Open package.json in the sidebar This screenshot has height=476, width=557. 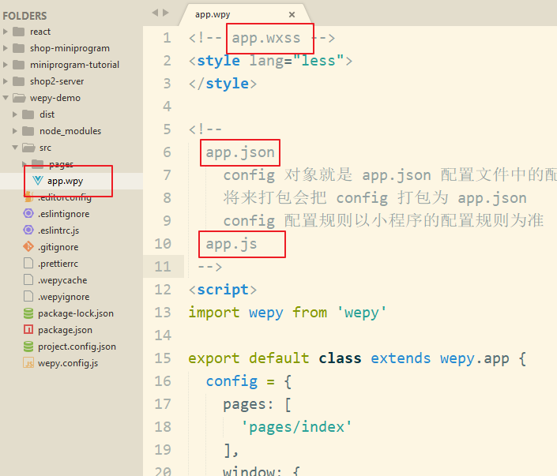coord(65,330)
